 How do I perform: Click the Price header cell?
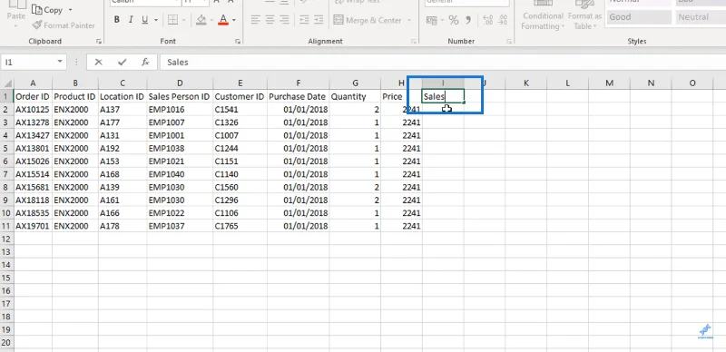401,97
